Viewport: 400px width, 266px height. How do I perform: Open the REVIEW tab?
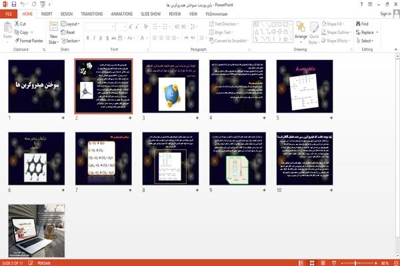tap(175, 14)
